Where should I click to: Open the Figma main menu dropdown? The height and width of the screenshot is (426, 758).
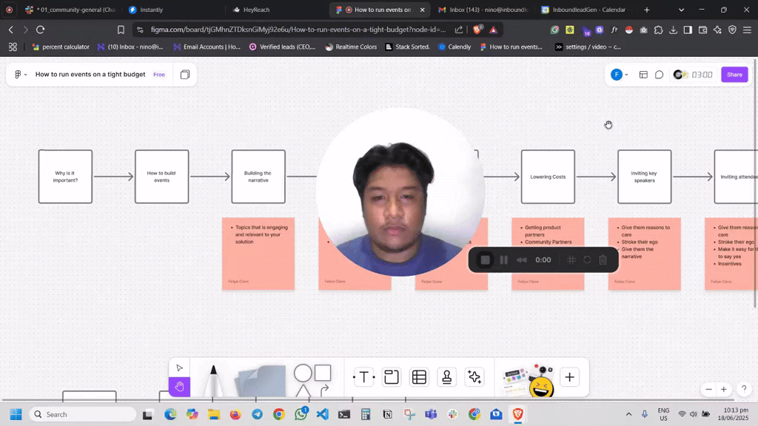(21, 75)
